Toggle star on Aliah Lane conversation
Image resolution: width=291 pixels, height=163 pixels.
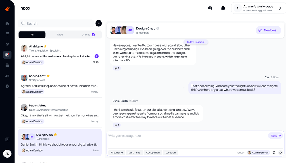point(45,46)
